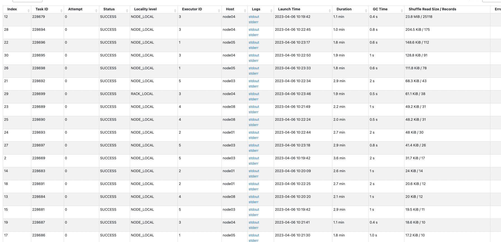Open stderr log for task 228687

254,228
